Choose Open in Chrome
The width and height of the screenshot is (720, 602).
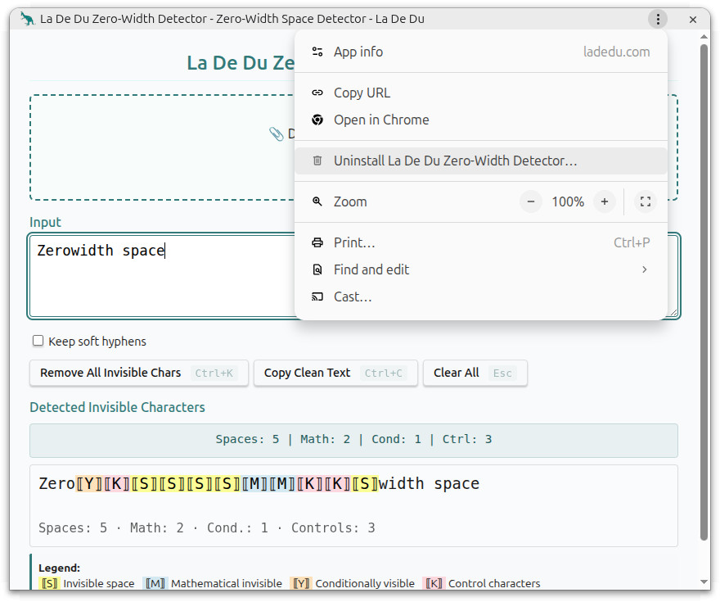tap(481, 120)
